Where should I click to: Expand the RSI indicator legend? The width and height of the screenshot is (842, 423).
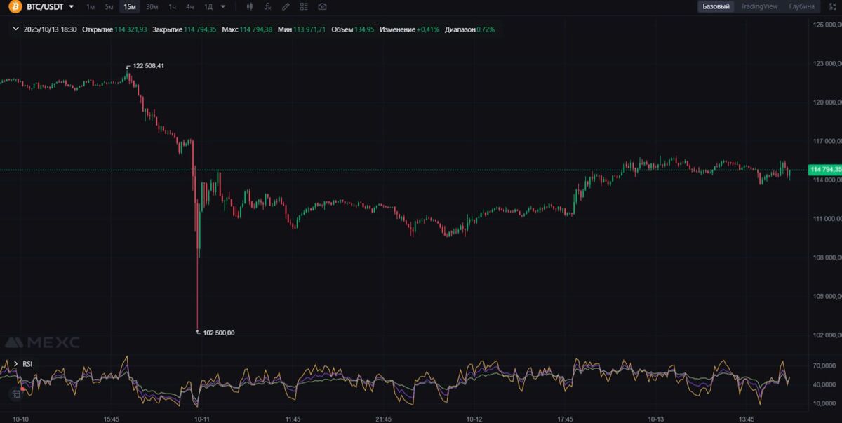[x=15, y=363]
